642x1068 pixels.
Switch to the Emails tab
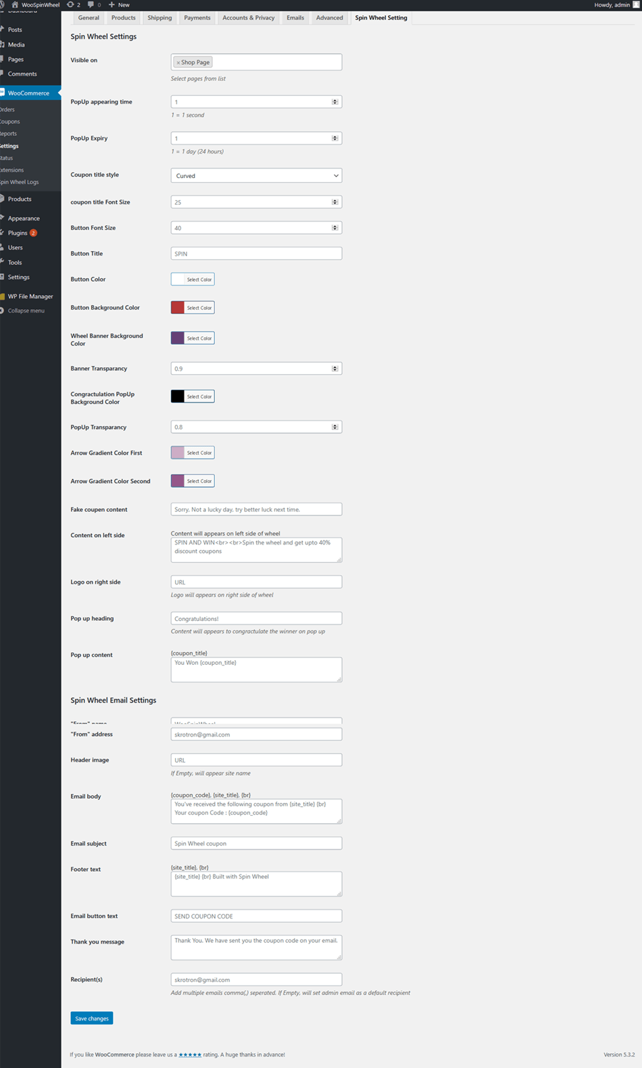(295, 18)
